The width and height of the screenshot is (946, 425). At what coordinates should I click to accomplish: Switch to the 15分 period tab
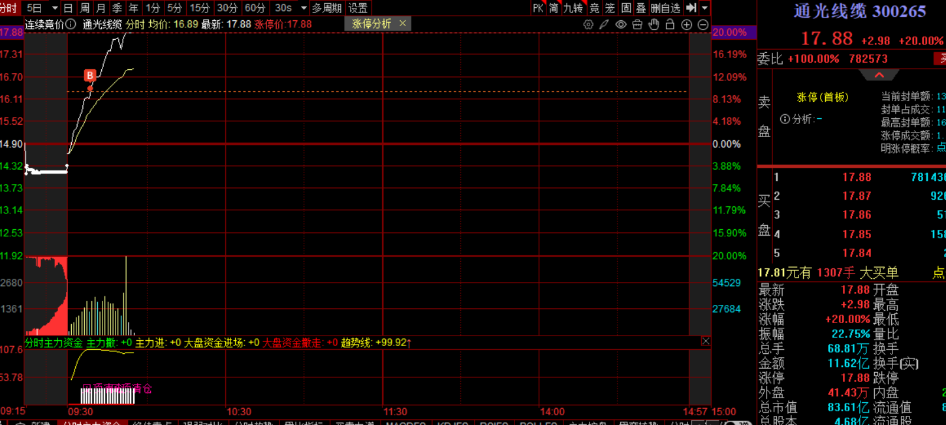[200, 8]
